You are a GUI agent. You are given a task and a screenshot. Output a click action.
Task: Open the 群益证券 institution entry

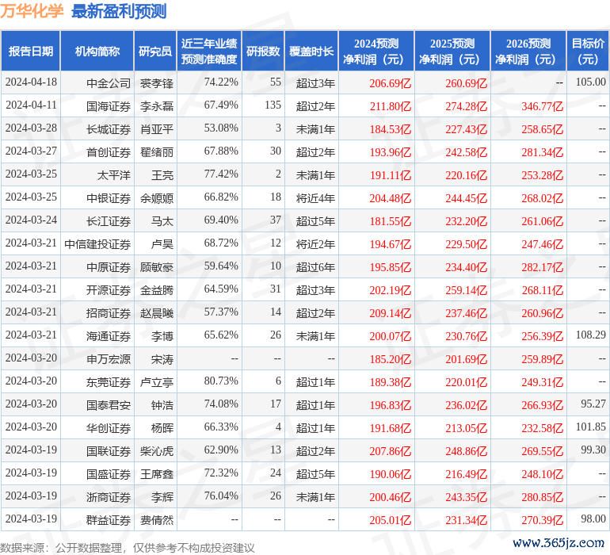point(109,519)
